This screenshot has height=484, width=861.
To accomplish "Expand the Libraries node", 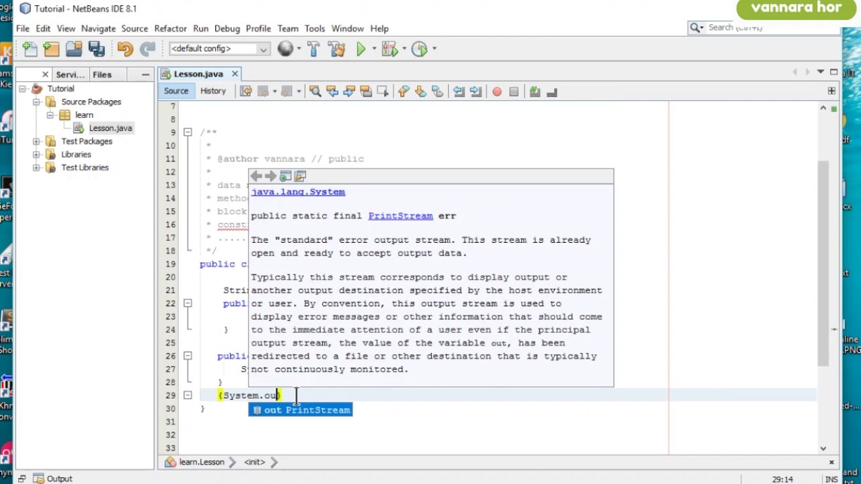I will coord(36,155).
